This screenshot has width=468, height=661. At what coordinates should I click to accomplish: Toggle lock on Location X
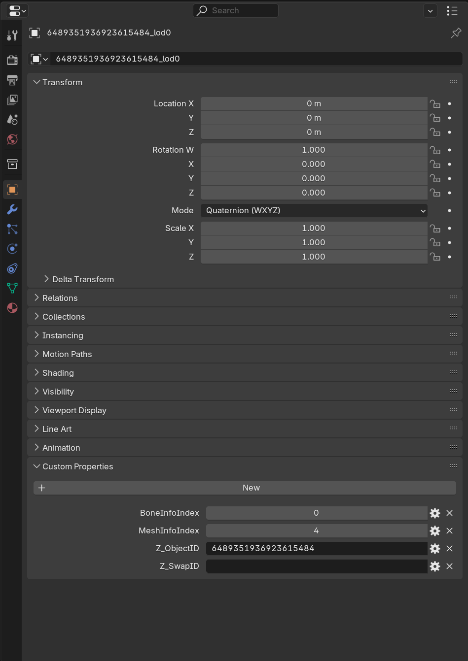434,104
